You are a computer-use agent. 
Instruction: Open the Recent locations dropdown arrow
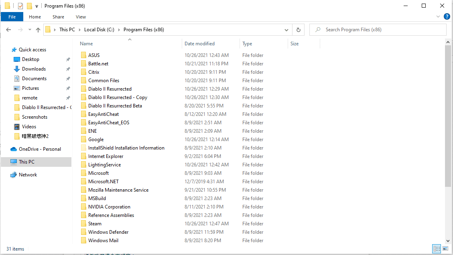[30, 29]
